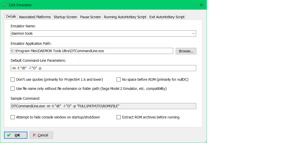Open the Associated Platforms tab
Viewport: 292px width, 164px height.
pos(35,17)
